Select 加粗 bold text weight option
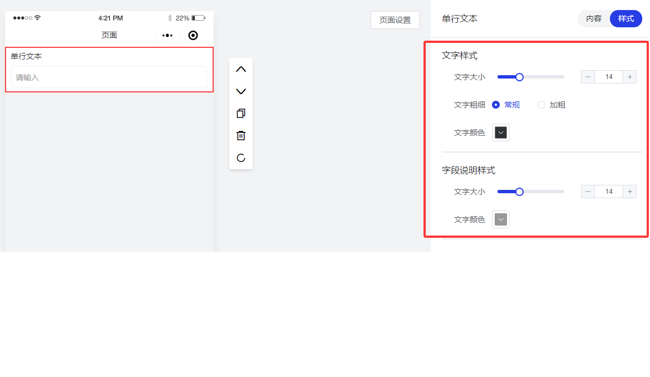The width and height of the screenshot is (650, 377). point(551,105)
